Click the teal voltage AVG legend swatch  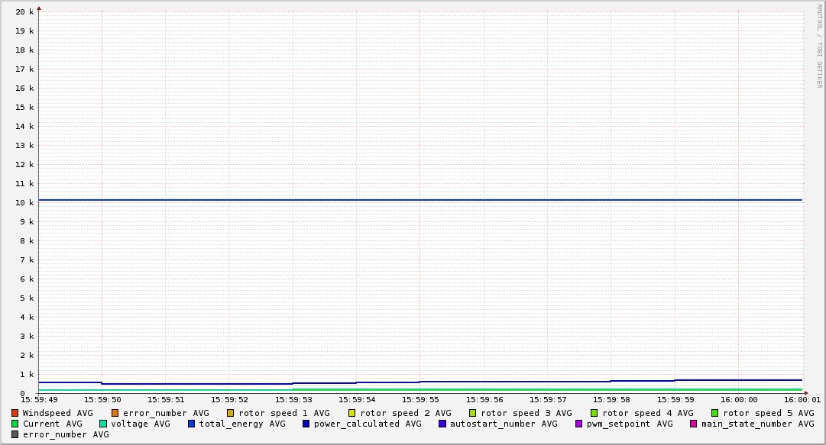[x=103, y=424]
